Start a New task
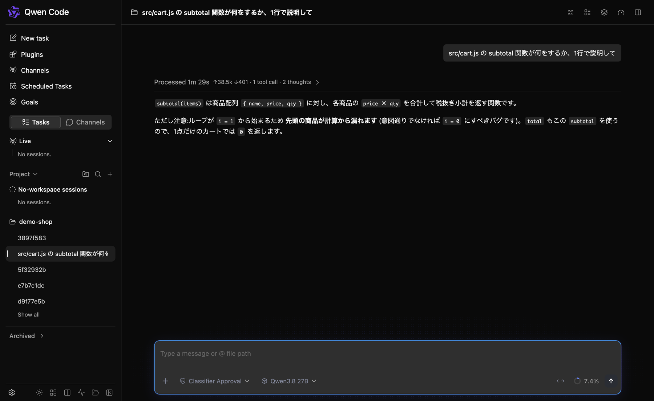The height and width of the screenshot is (401, 654). point(29,38)
